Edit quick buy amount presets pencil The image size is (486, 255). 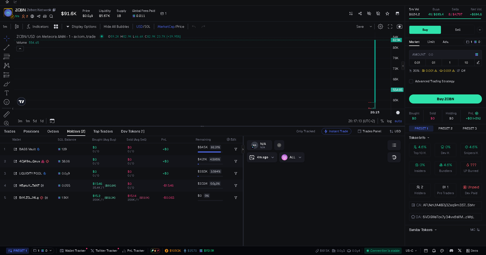[478, 63]
